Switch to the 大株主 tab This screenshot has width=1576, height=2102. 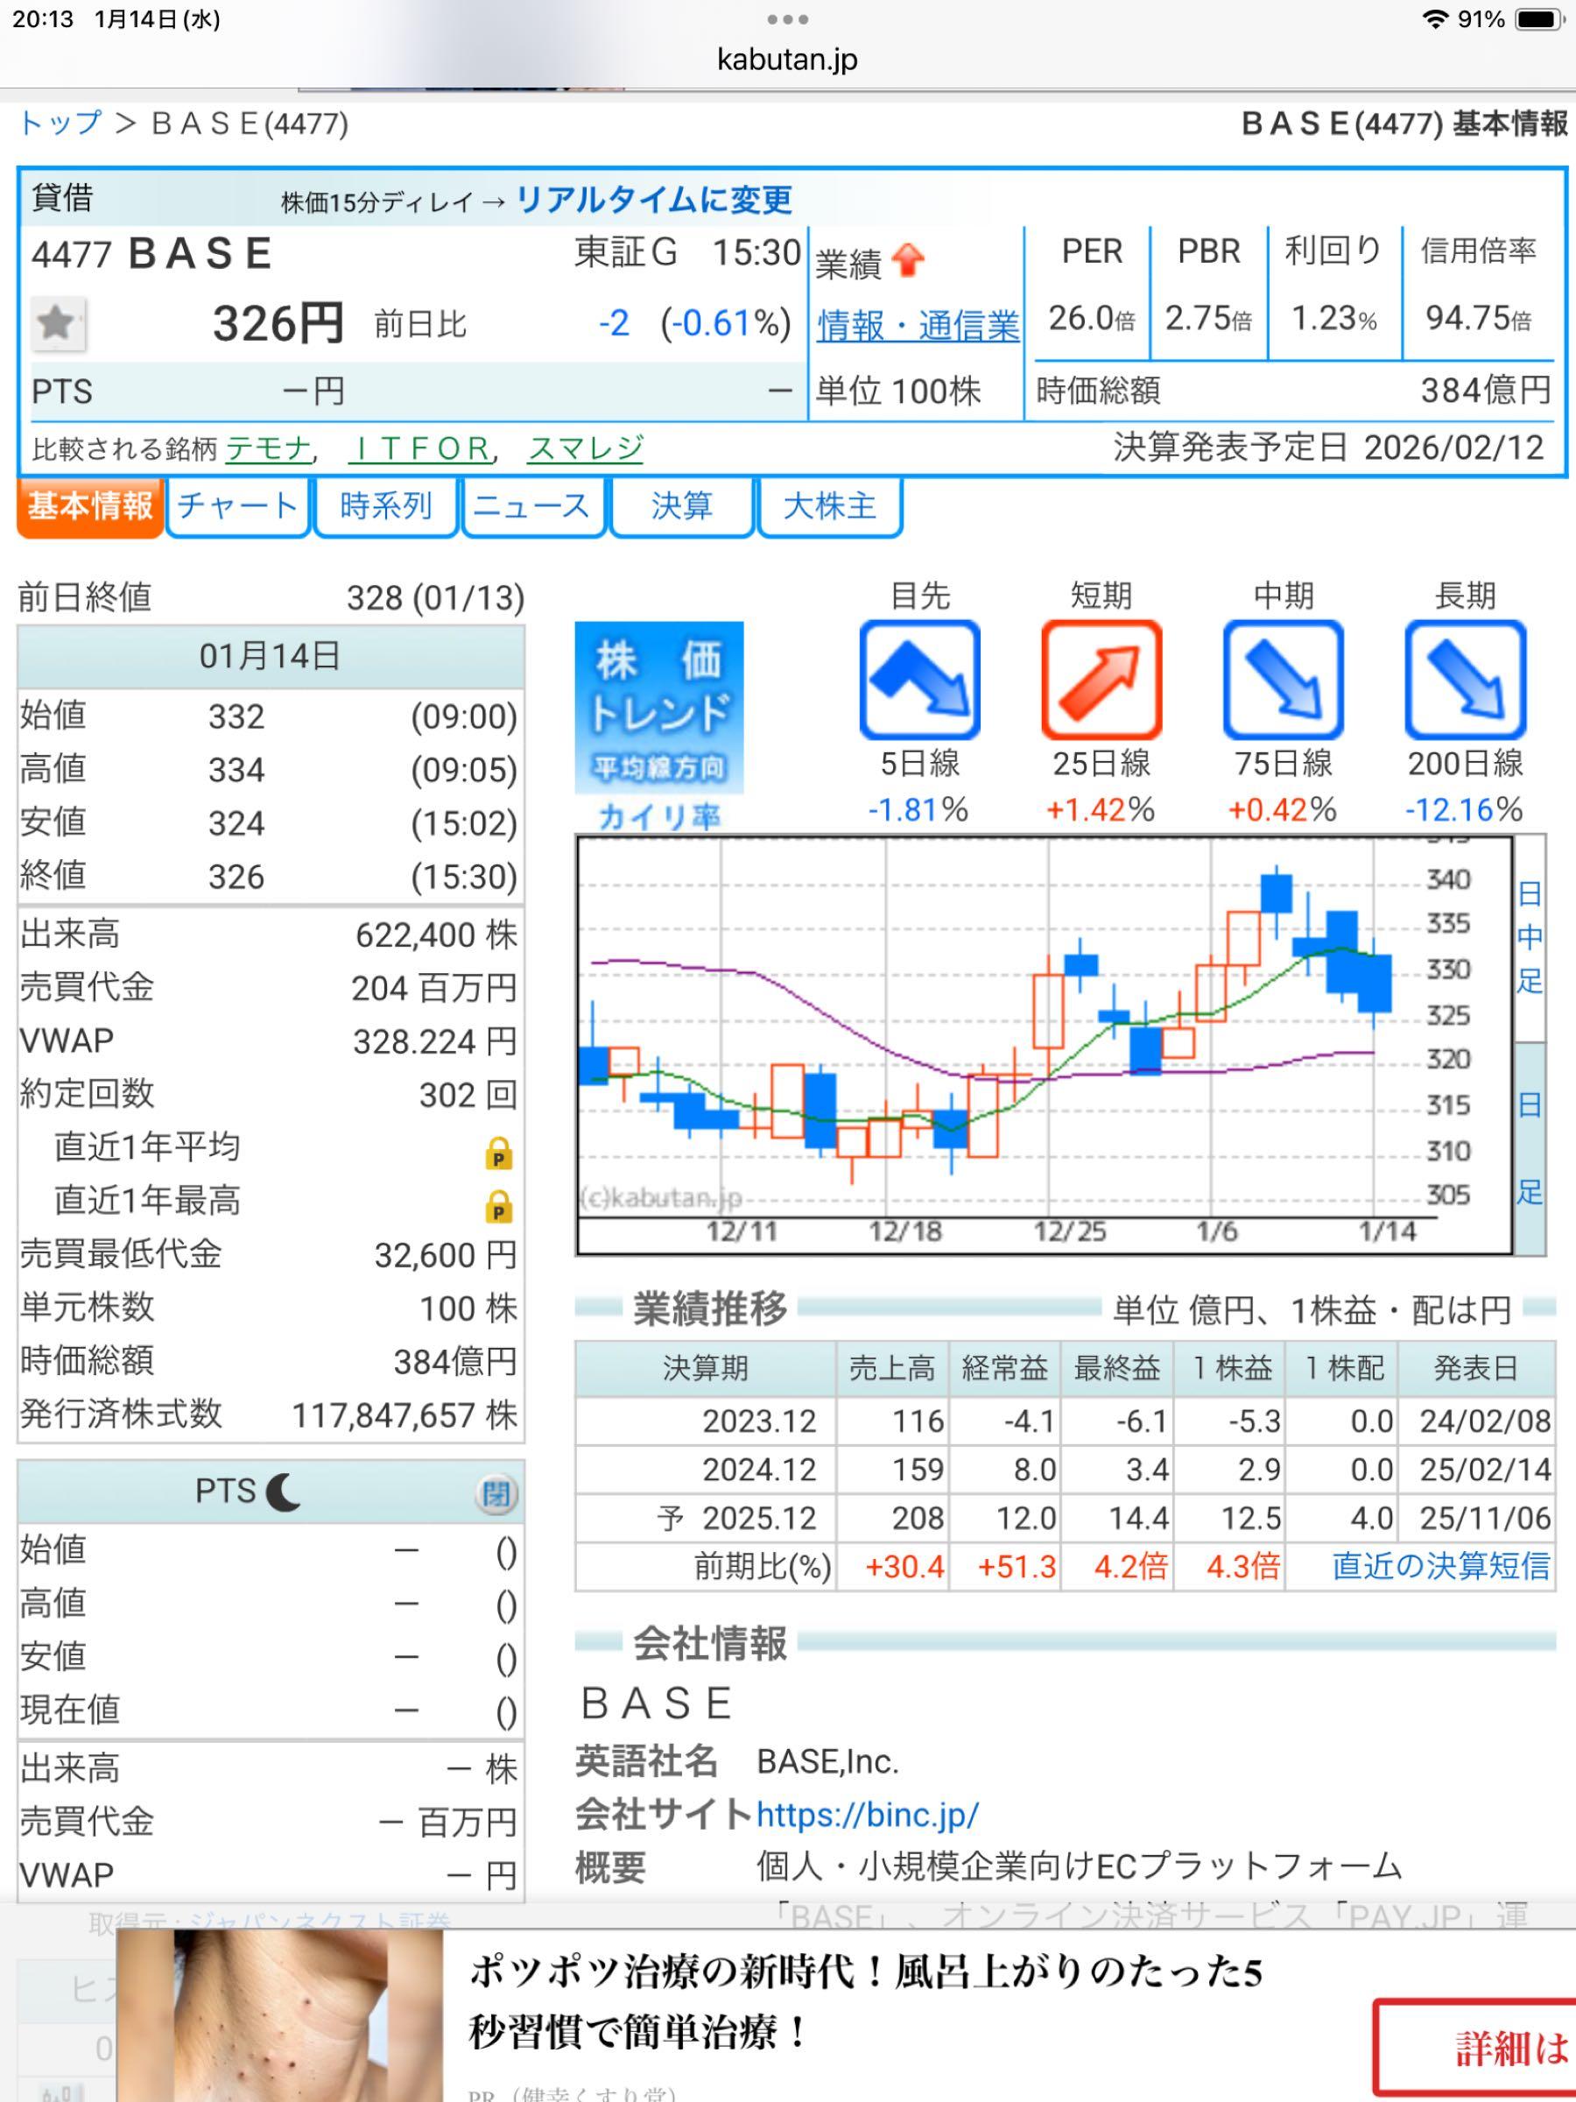click(829, 506)
